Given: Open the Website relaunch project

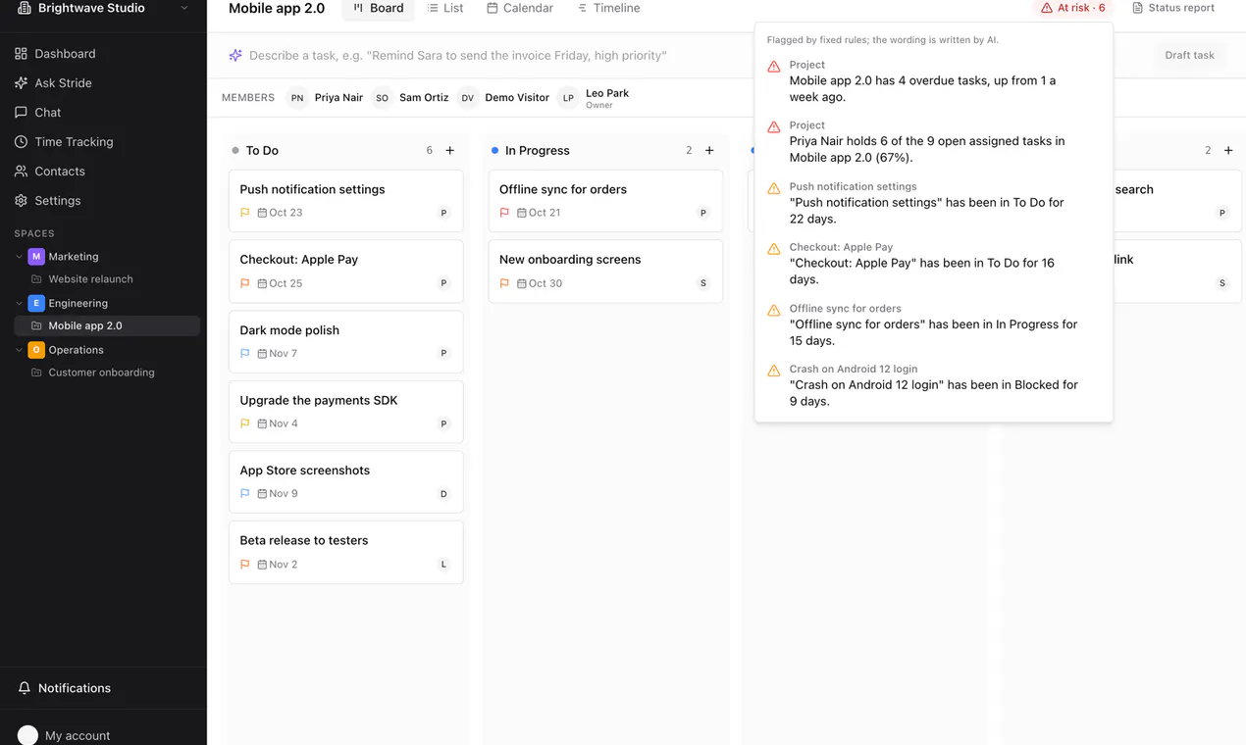Looking at the screenshot, I should click(90, 279).
